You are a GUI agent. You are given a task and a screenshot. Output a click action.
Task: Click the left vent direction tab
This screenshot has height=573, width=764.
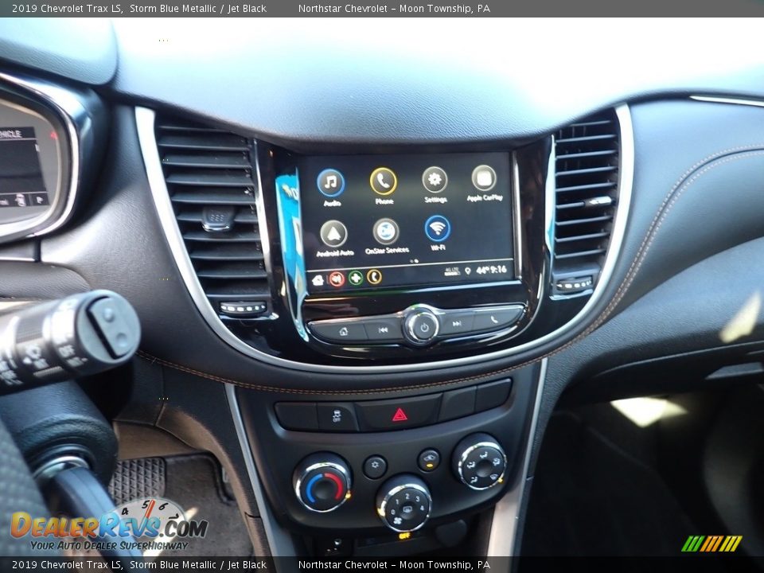(x=218, y=219)
